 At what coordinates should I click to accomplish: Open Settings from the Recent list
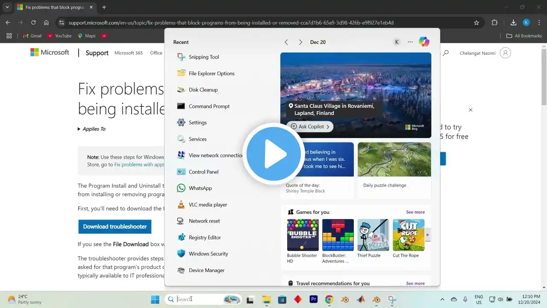191,122
